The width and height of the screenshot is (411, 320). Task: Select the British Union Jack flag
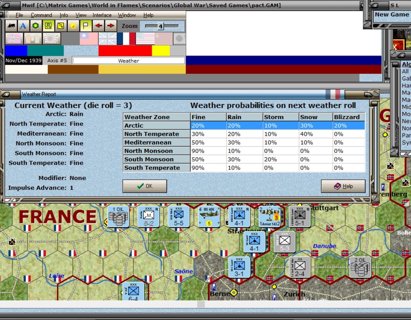point(107,39)
